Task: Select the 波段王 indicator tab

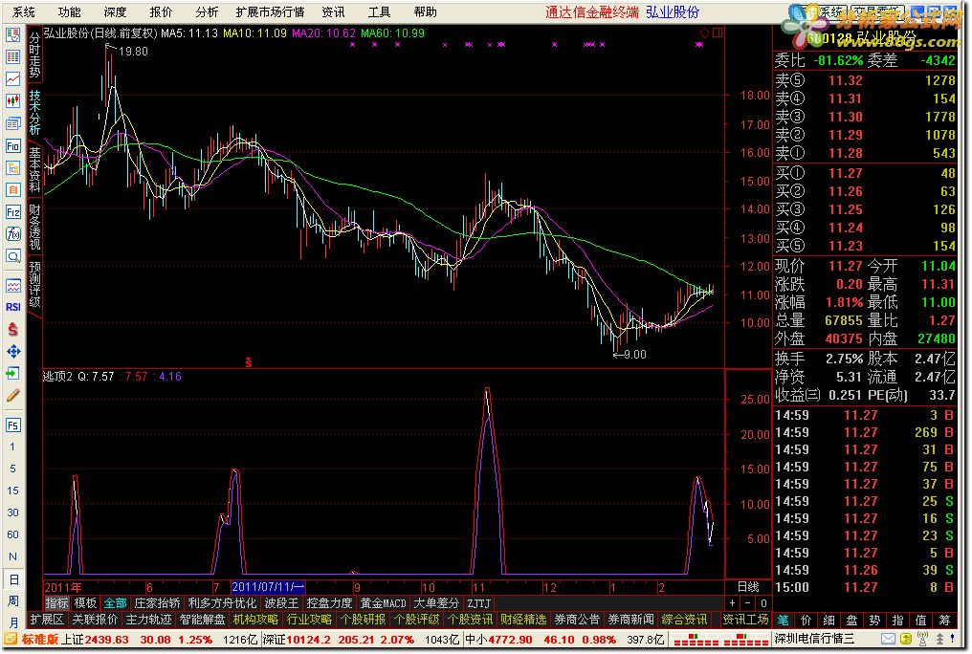Action: tap(281, 603)
